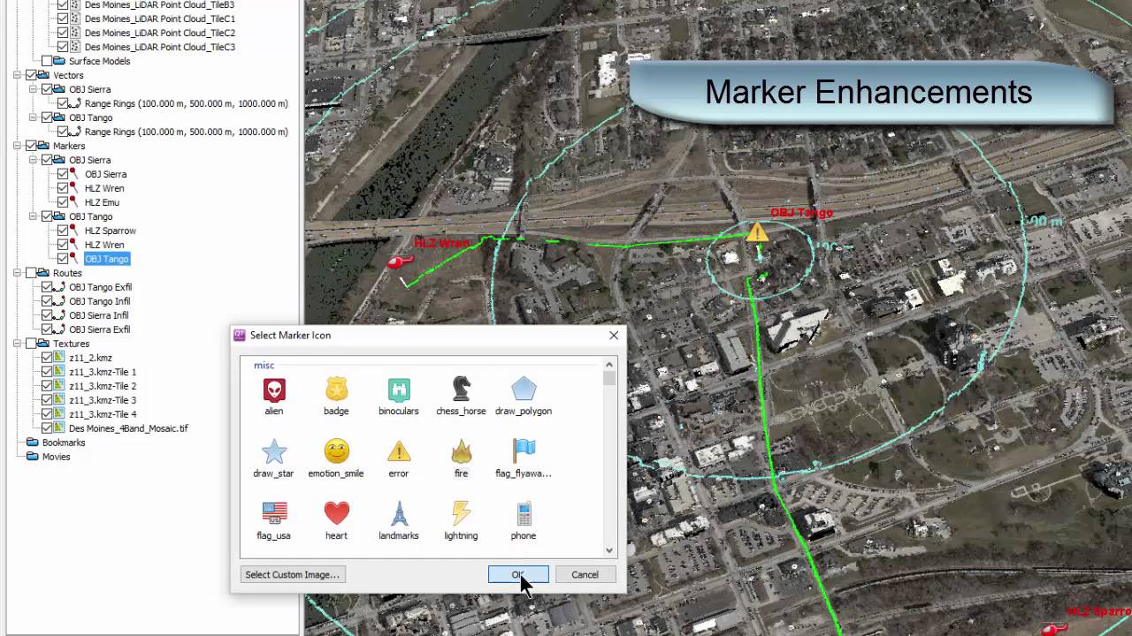1132x636 pixels.
Task: Select OBJ Sierra Infil route
Action: [x=99, y=315]
